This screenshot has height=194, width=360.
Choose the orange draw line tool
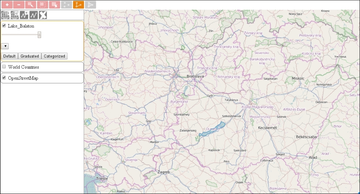78,5
